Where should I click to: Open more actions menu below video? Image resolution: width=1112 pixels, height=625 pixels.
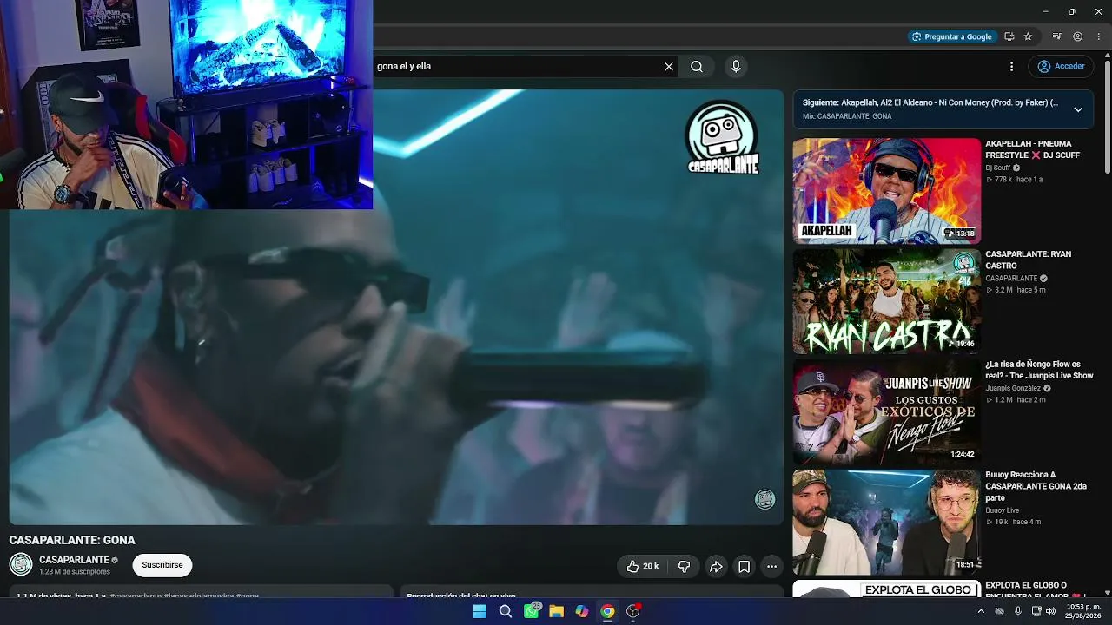tap(771, 566)
